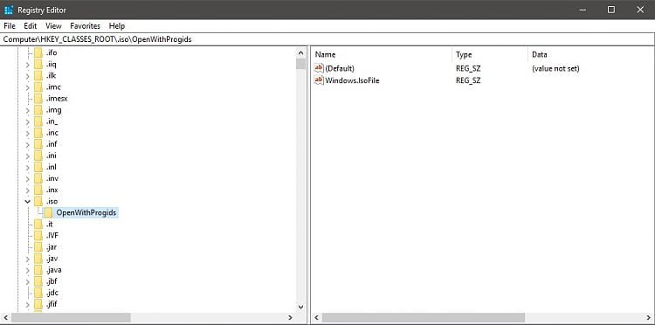
Task: Click the .java key folder icon
Action: (38, 270)
